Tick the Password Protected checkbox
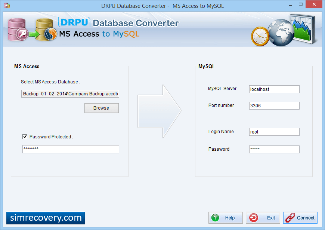Viewport: 325px width, 230px height. point(25,137)
